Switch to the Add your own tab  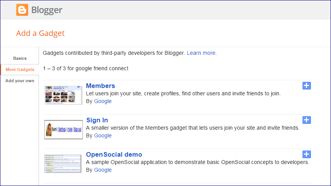coord(20,81)
